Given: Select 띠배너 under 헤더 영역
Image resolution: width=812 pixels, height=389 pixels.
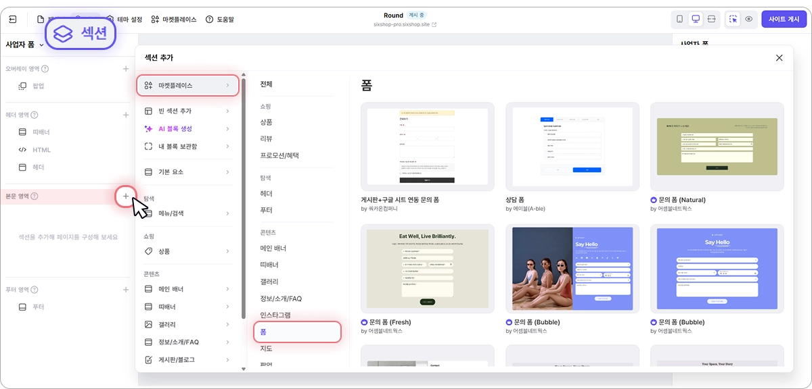Looking at the screenshot, I should tap(34, 132).
